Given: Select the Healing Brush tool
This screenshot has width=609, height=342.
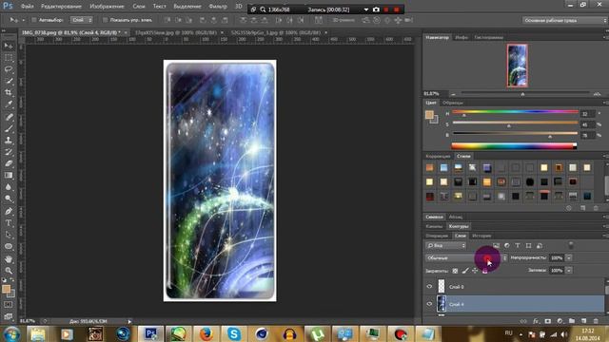Looking at the screenshot, I should point(9,117).
